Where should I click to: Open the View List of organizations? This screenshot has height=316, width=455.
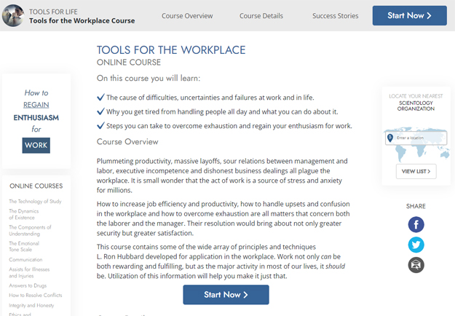point(416,172)
